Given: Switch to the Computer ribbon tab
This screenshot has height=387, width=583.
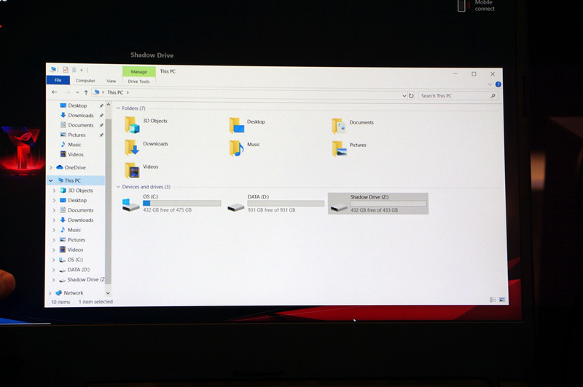Looking at the screenshot, I should click(85, 81).
